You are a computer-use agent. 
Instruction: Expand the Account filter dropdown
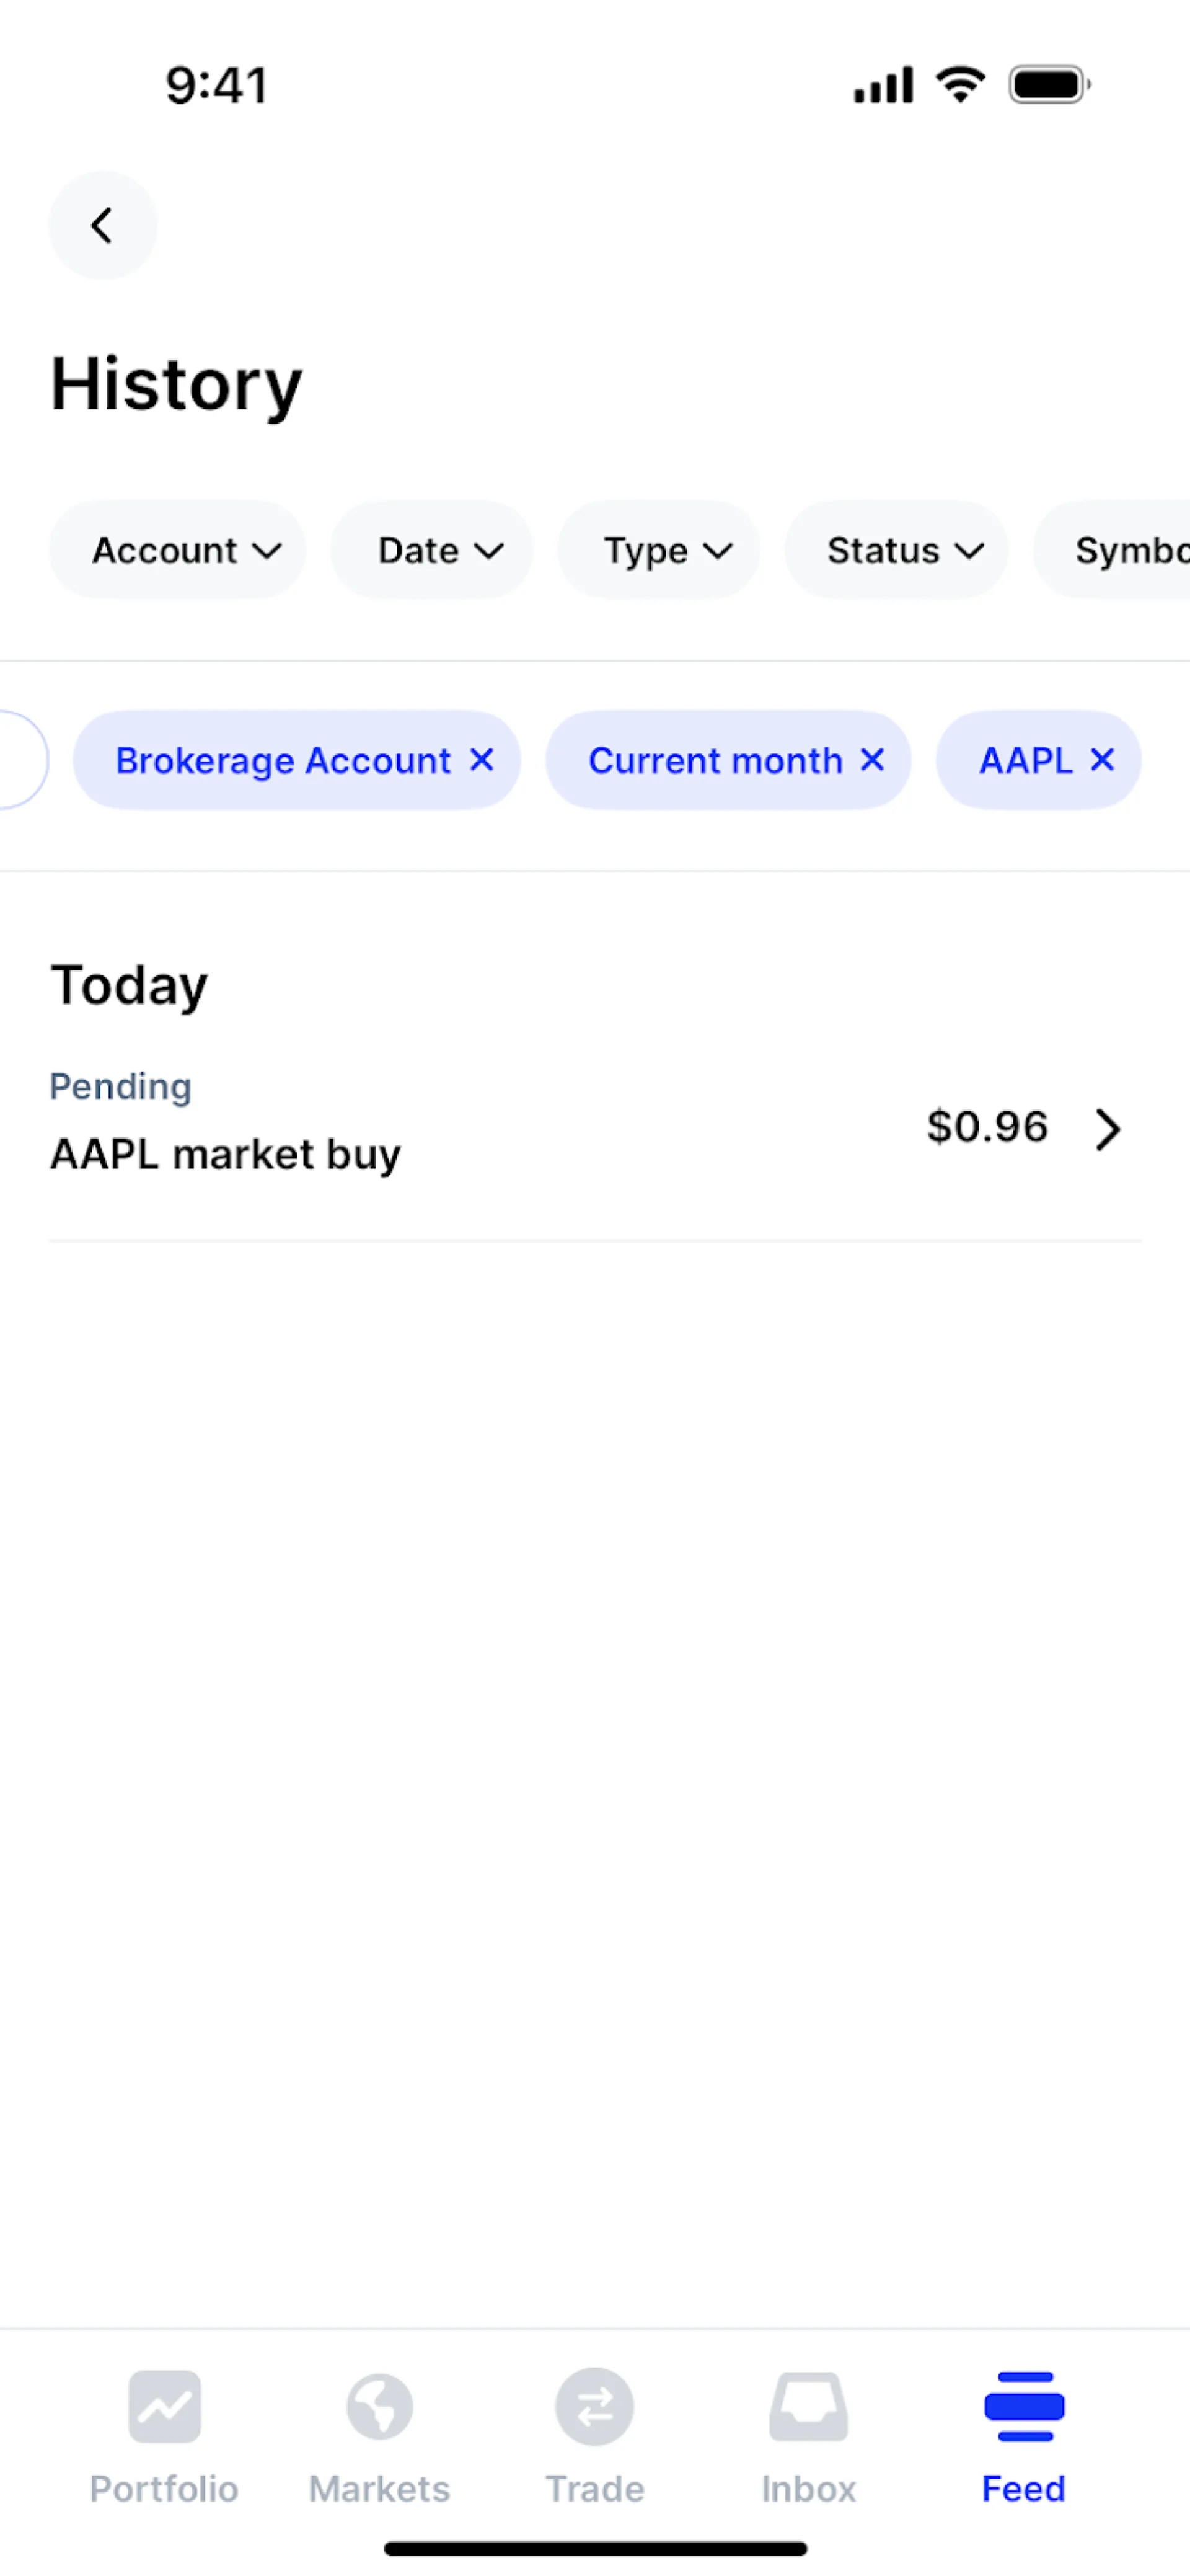coord(177,550)
